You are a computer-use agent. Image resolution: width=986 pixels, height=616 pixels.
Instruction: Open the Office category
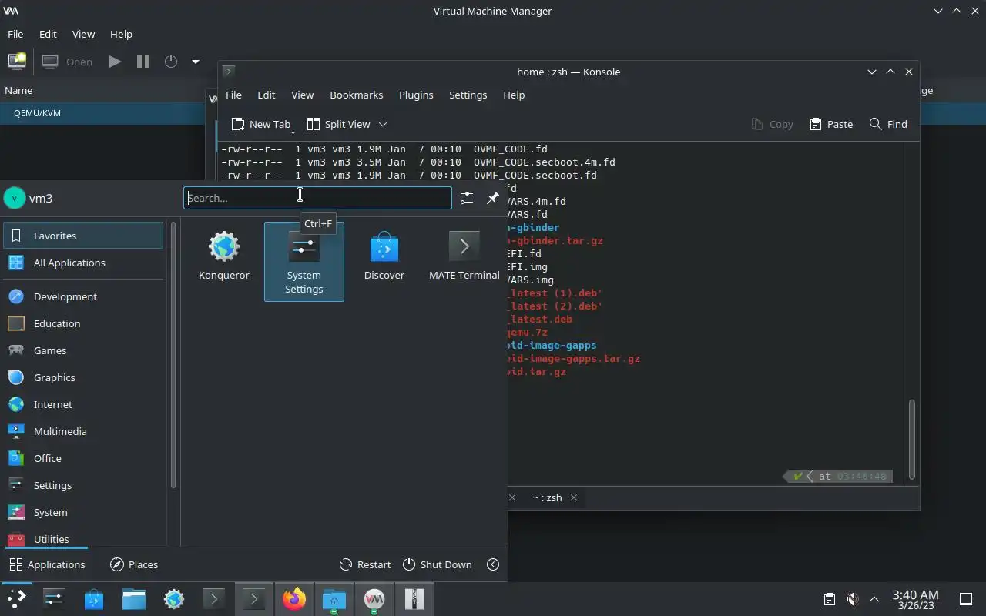click(83, 458)
